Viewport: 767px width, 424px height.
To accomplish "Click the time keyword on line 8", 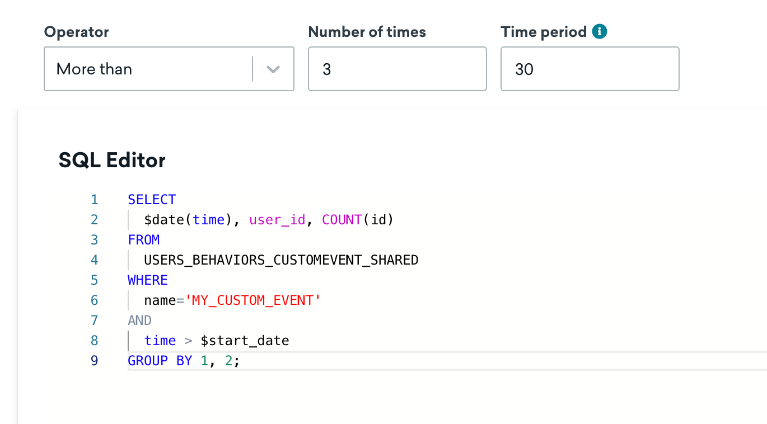I will coord(160,341).
